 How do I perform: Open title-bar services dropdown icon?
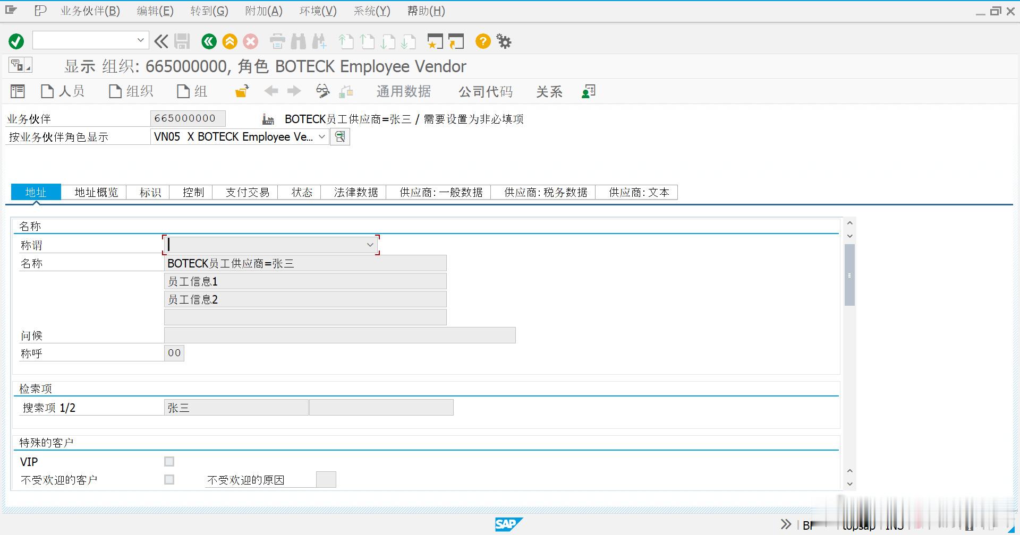tap(20, 65)
